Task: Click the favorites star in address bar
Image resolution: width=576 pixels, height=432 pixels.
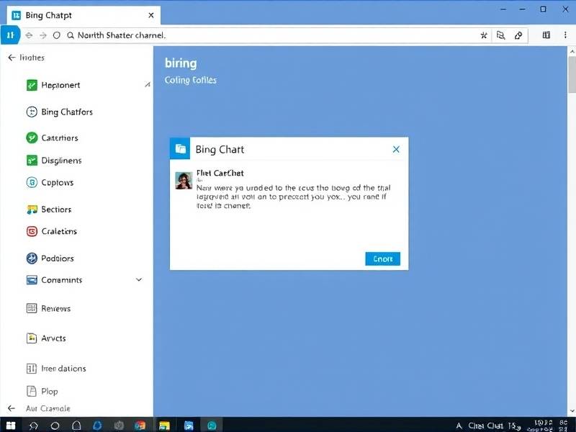Action: (x=484, y=35)
